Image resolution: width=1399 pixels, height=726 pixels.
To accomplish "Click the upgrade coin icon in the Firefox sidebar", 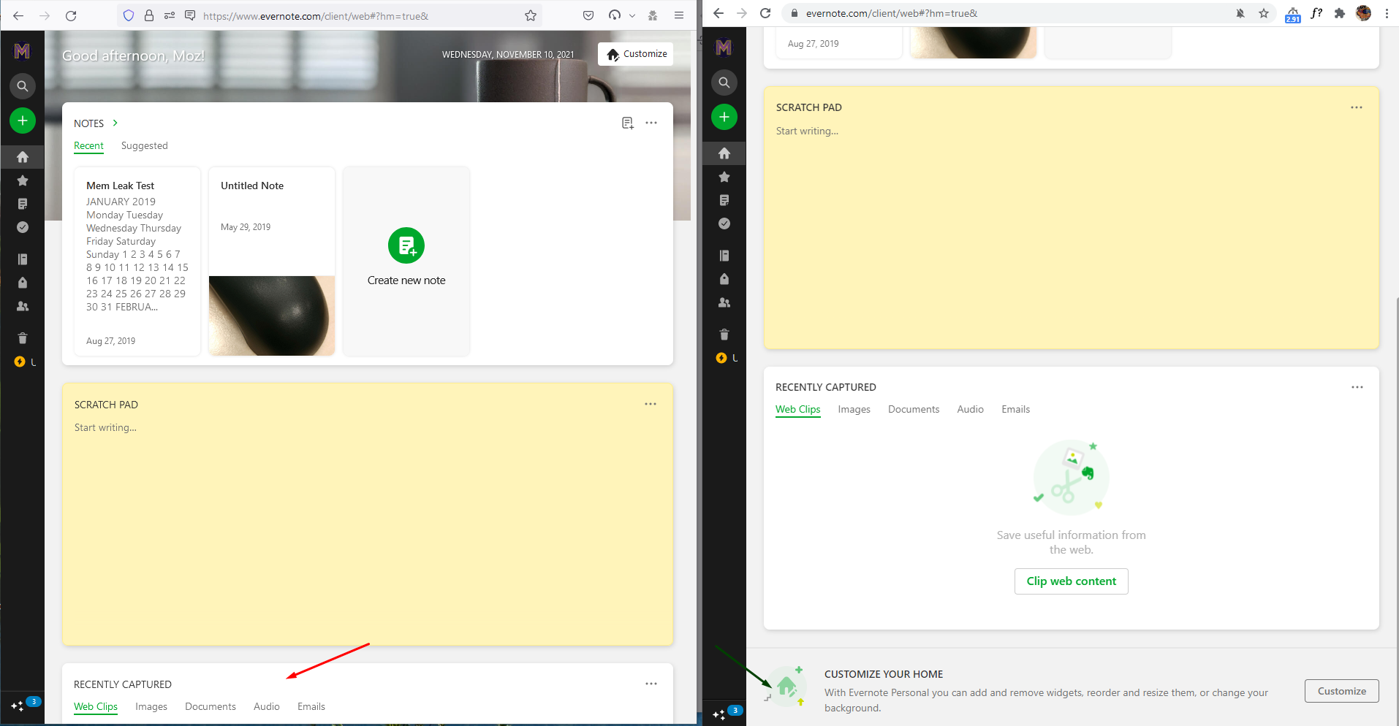I will coord(20,362).
